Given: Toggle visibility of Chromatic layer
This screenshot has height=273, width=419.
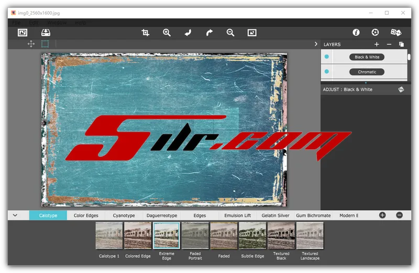Looking at the screenshot, I should (326, 72).
